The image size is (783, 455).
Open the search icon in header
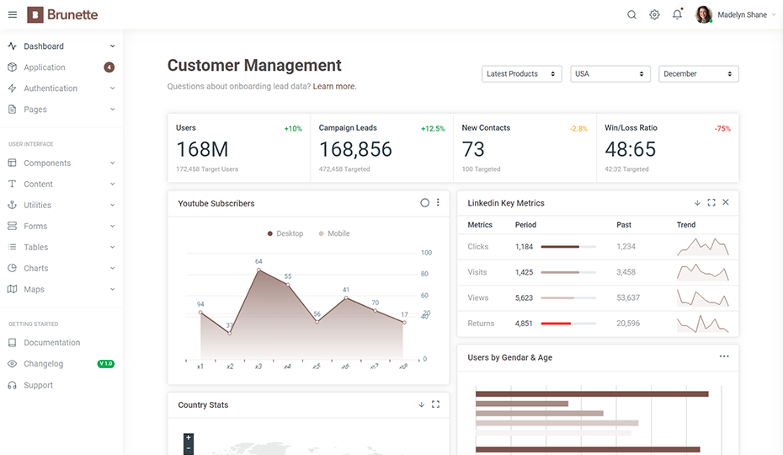pos(631,15)
